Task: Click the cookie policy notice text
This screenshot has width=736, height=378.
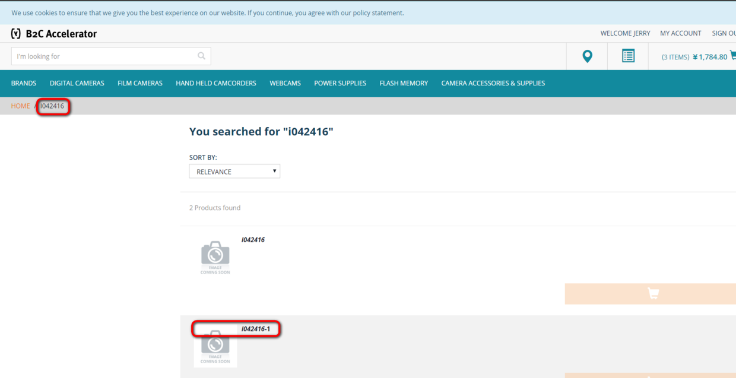Action: [x=208, y=12]
